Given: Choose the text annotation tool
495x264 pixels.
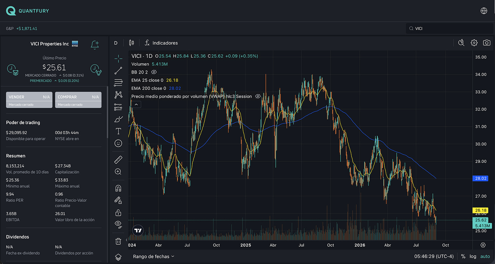Looking at the screenshot, I should 118,131.
